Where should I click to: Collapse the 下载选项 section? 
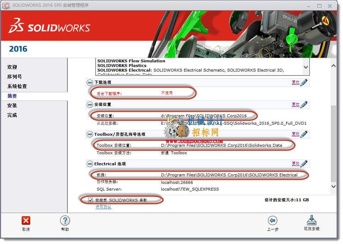[90, 83]
